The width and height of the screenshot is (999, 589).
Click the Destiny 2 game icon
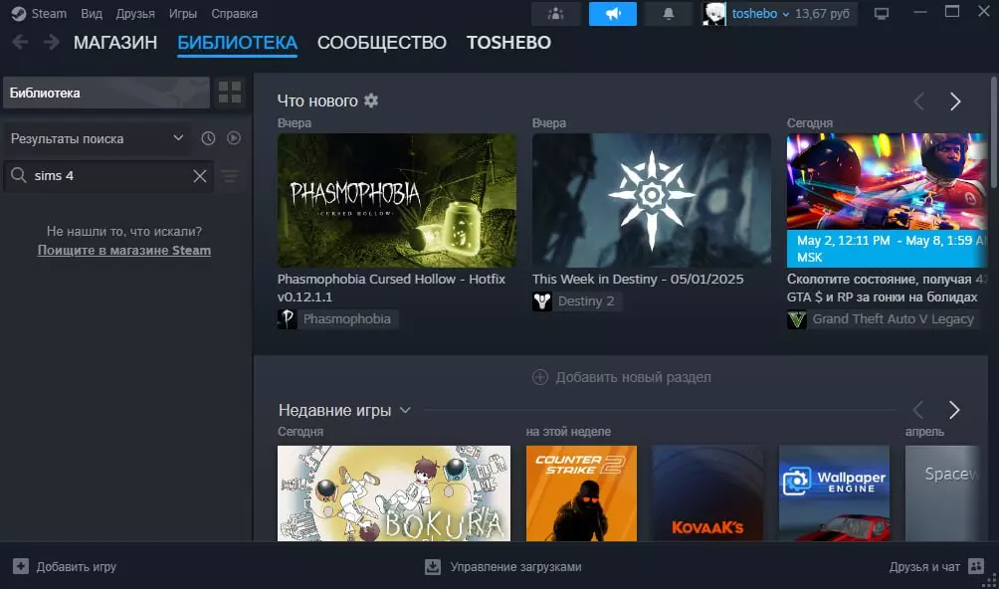pos(541,301)
